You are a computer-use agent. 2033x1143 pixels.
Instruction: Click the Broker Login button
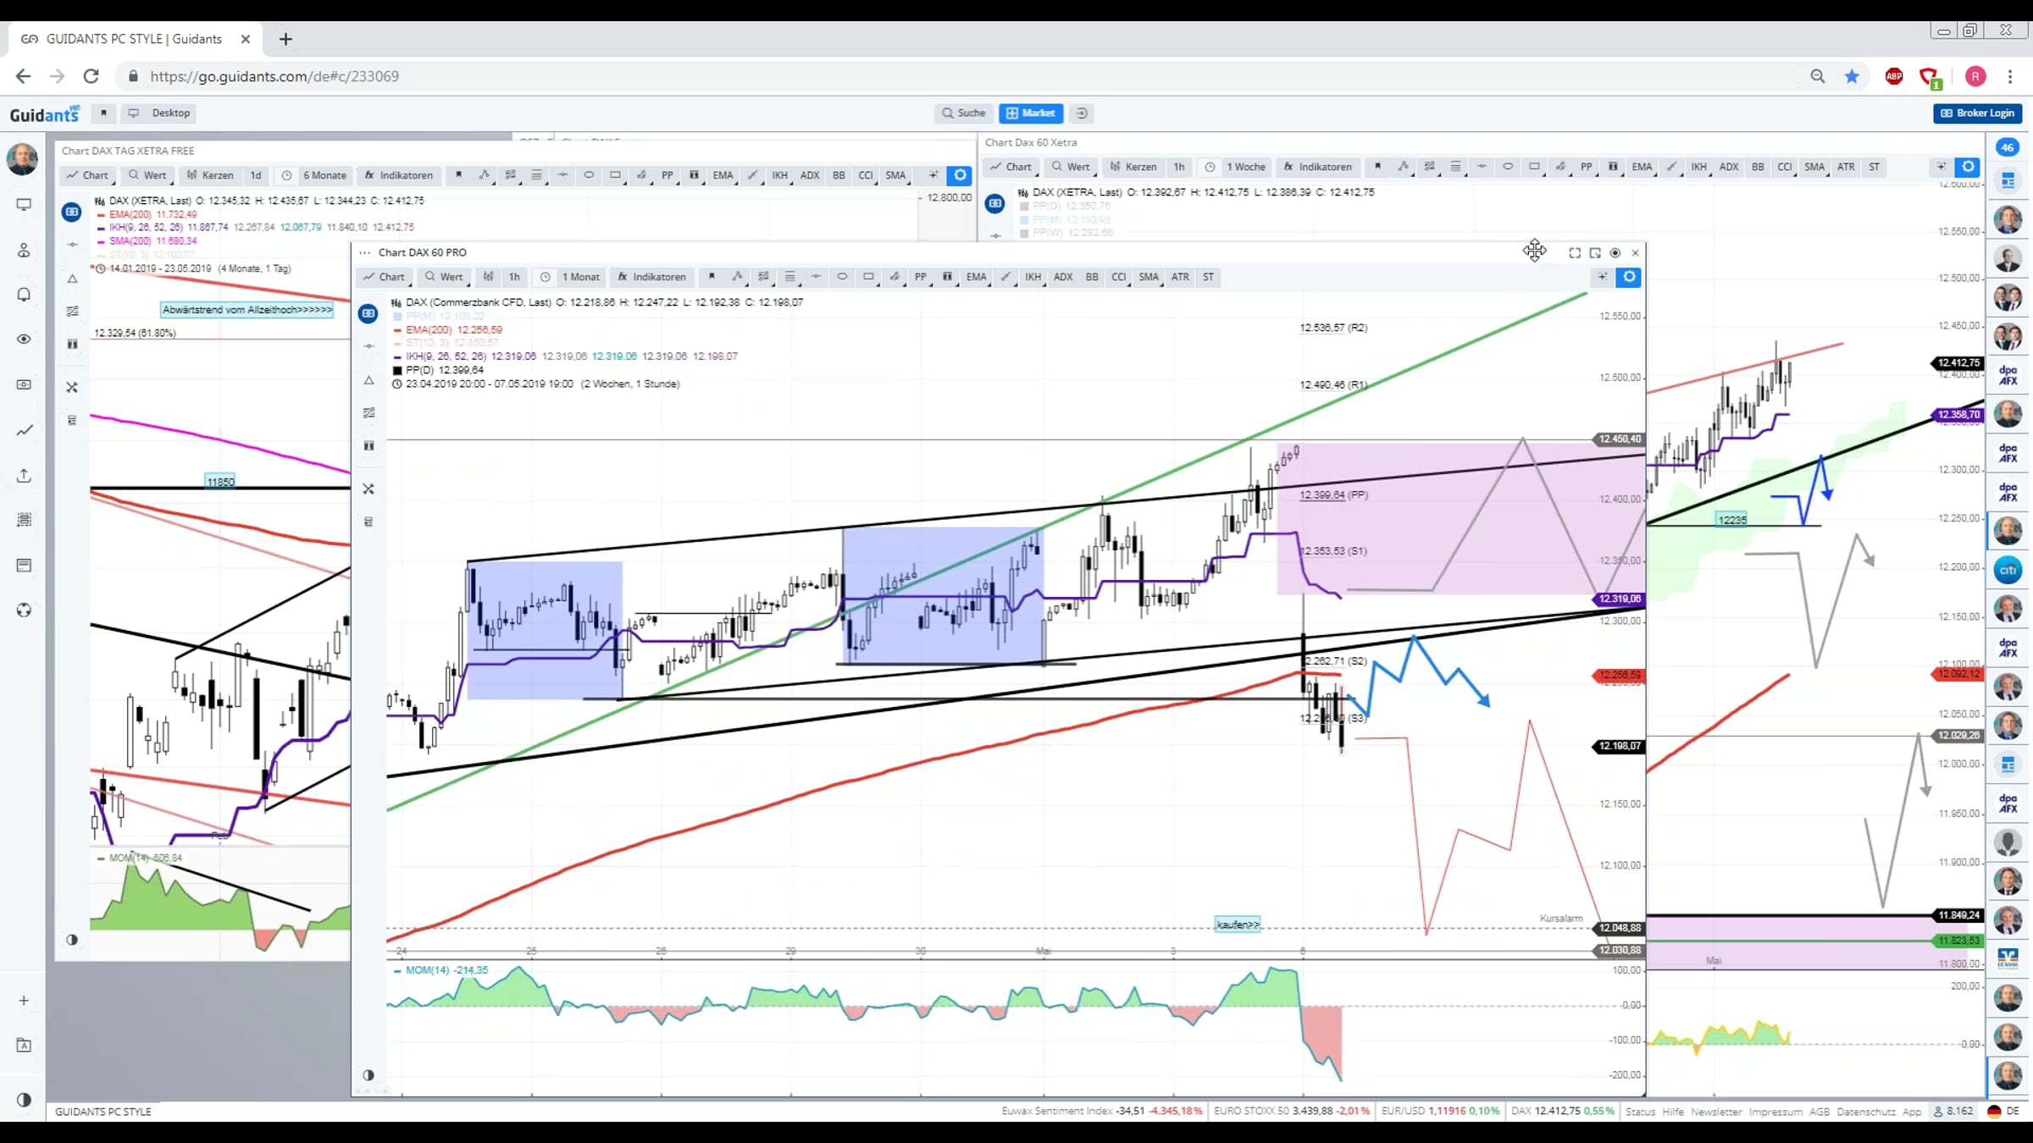(x=1978, y=113)
